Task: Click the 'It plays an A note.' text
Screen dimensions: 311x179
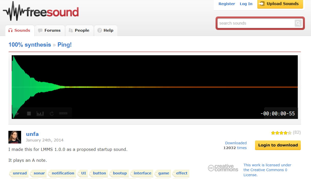Action: click(27, 160)
